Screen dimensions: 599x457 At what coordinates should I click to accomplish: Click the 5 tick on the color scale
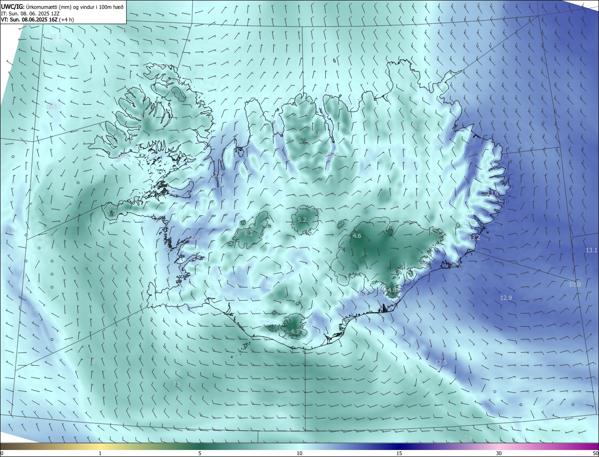pyautogui.click(x=200, y=453)
